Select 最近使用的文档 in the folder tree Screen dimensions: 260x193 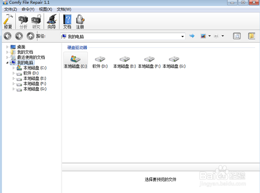pos(31,57)
